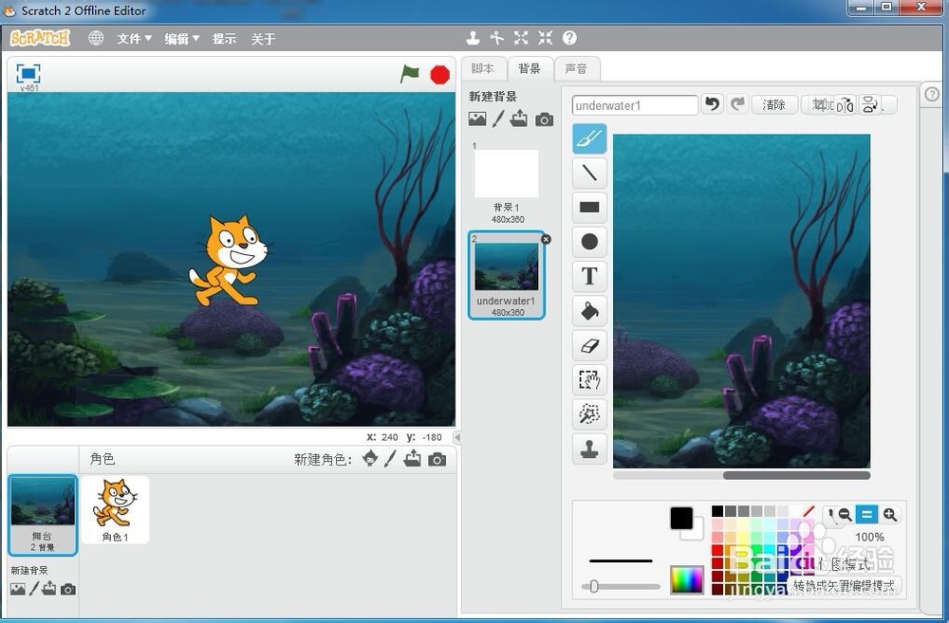Select the Brush tool in paint editor
The image size is (949, 623).
coord(589,138)
